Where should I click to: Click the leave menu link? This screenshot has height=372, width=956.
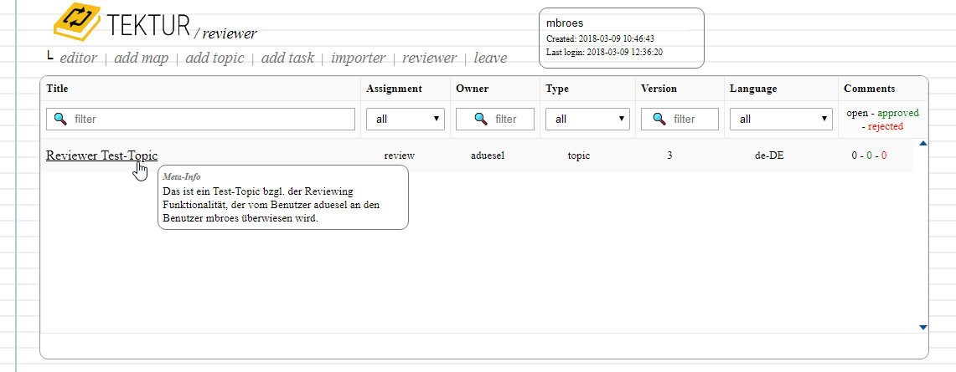click(490, 59)
